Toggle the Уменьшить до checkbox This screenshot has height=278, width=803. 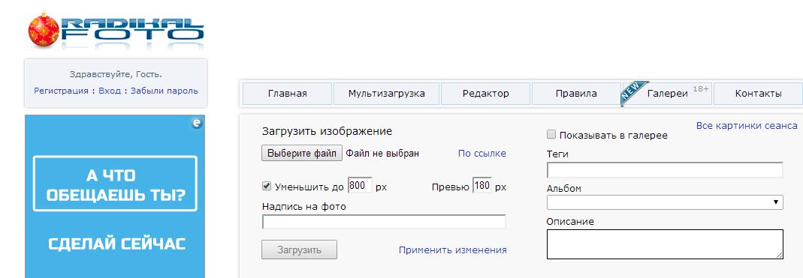(x=267, y=186)
